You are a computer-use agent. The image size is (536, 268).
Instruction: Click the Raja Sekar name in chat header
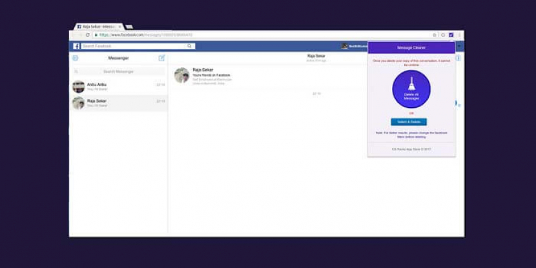pyautogui.click(x=316, y=56)
